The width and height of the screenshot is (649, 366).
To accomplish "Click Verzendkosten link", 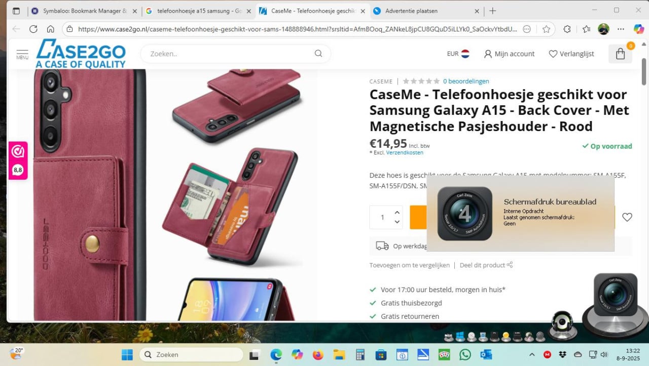I will pos(405,152).
